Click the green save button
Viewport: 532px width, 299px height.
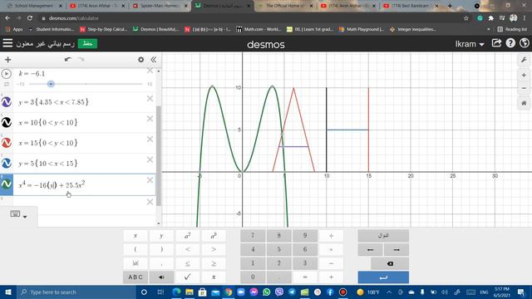[x=87, y=44]
